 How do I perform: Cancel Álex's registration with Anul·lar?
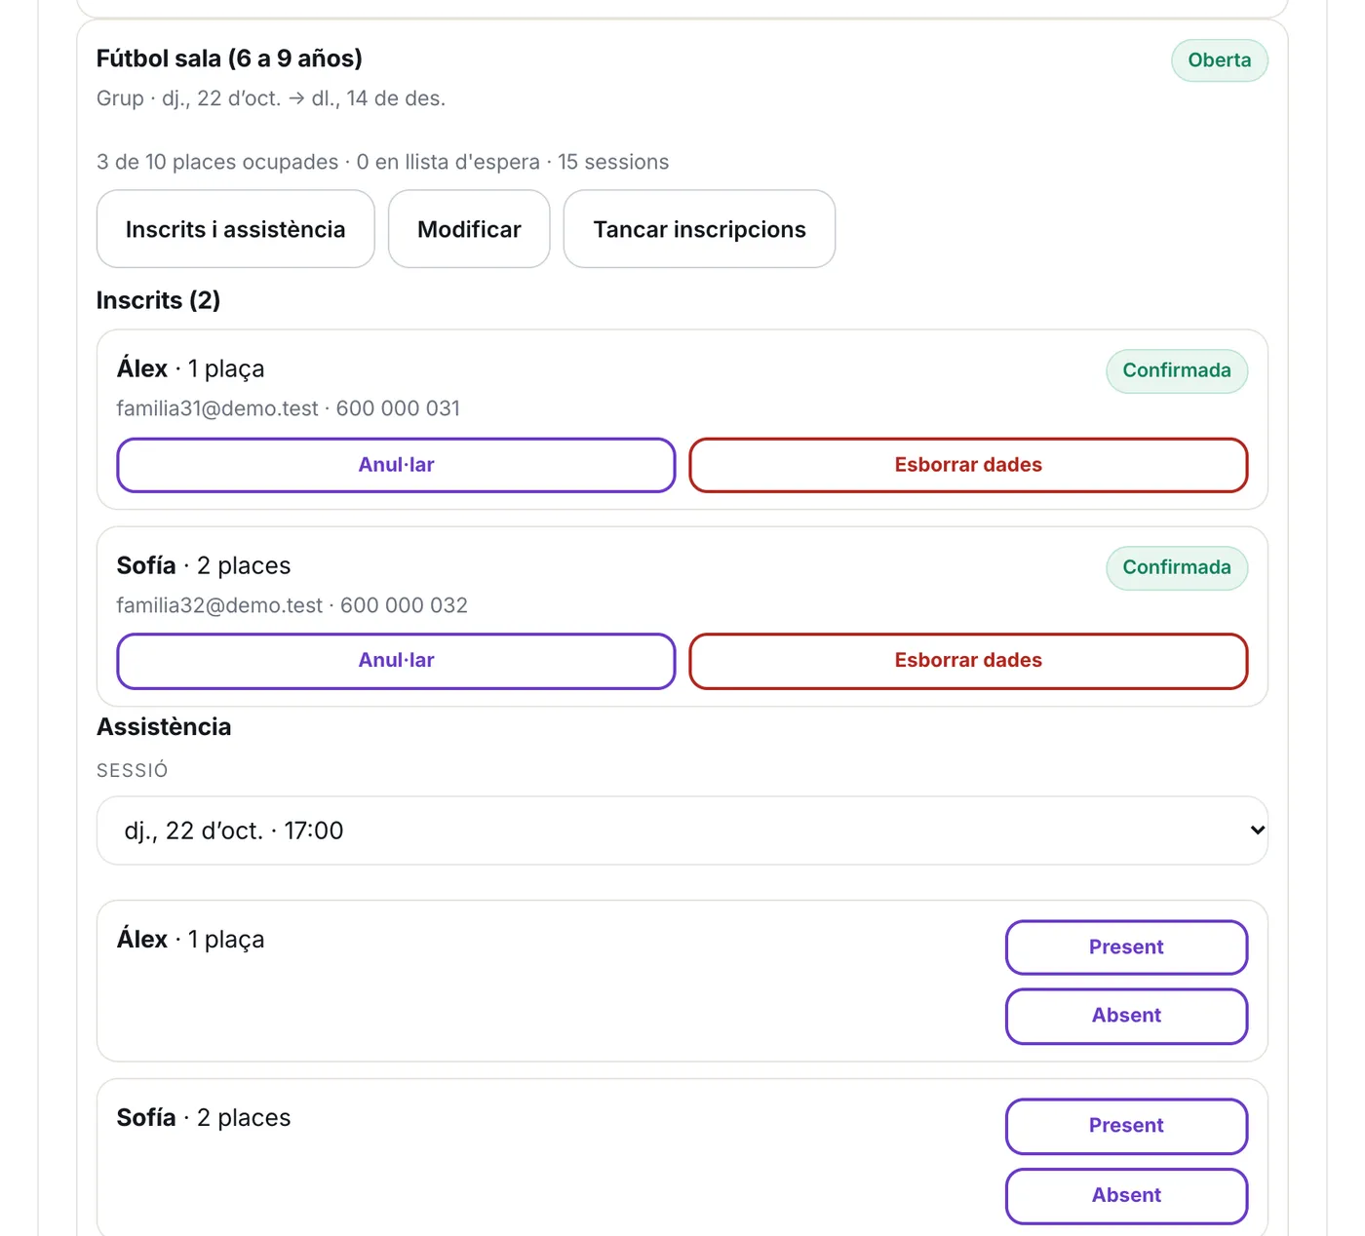(x=396, y=465)
